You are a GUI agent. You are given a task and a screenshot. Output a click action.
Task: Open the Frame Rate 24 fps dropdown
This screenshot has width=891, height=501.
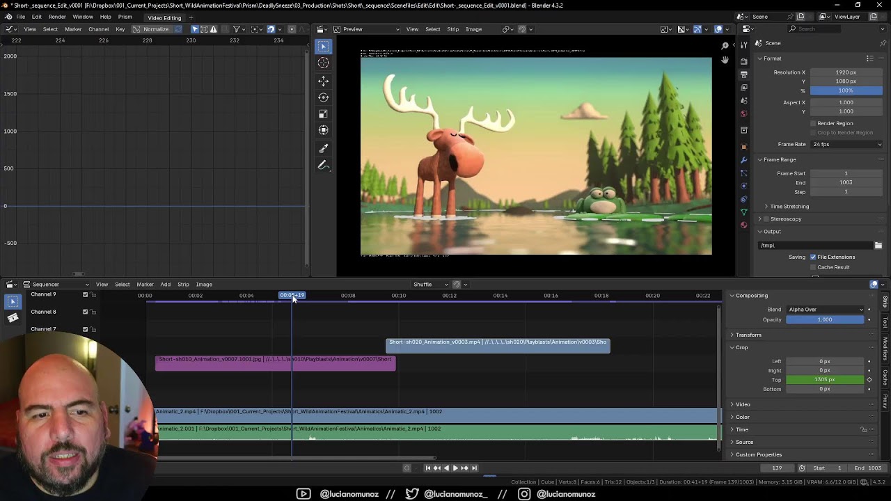point(846,145)
